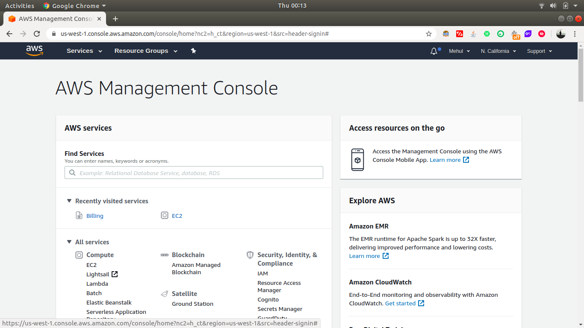Reload the page

37,34
